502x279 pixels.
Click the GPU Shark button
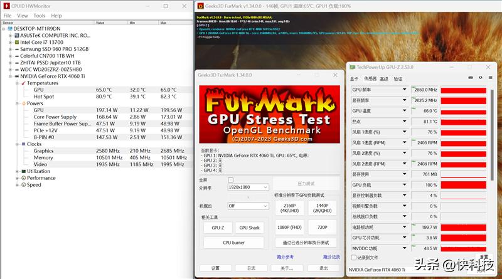tap(249, 228)
